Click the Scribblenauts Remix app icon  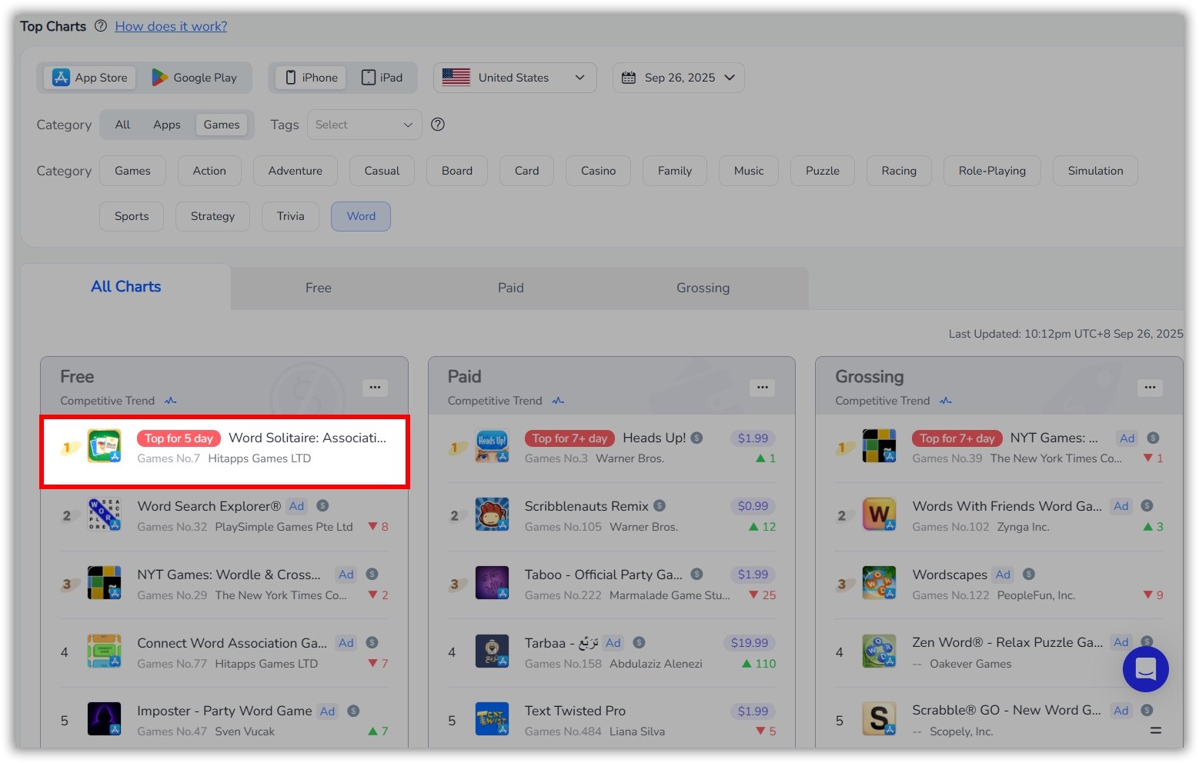[492, 515]
